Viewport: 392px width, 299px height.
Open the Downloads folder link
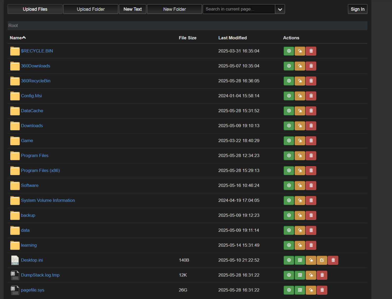32,126
